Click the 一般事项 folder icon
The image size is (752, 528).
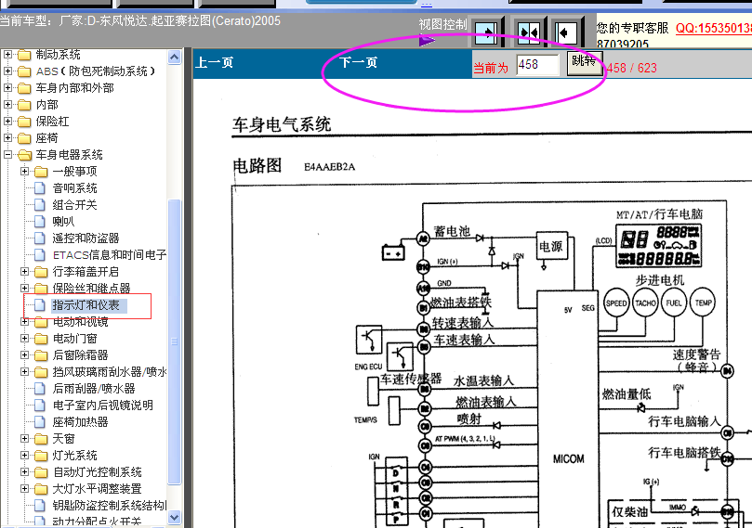coord(41,172)
